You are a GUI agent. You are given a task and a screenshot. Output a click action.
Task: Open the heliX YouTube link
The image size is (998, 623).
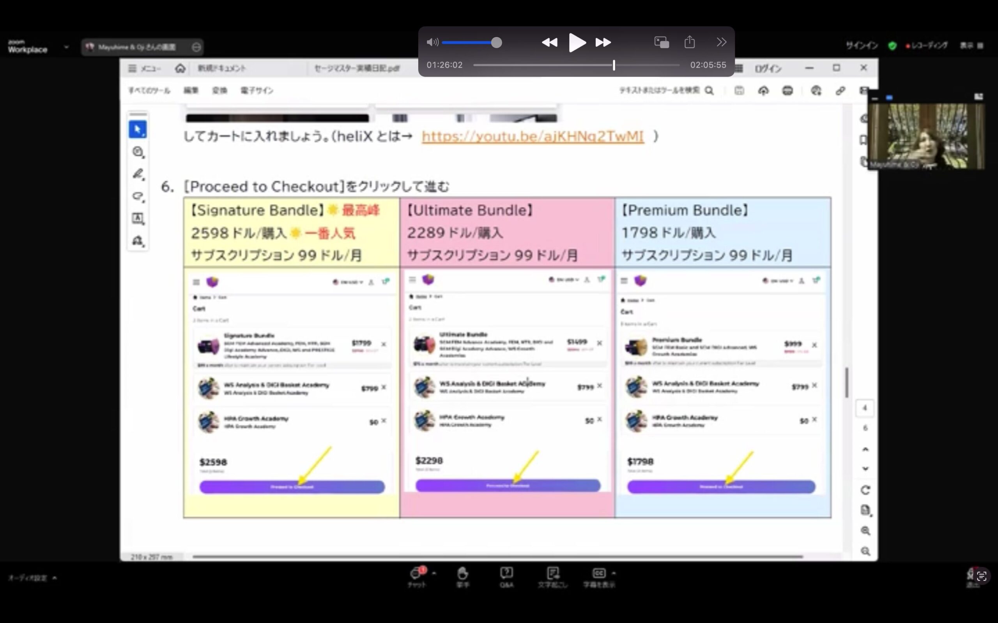533,136
